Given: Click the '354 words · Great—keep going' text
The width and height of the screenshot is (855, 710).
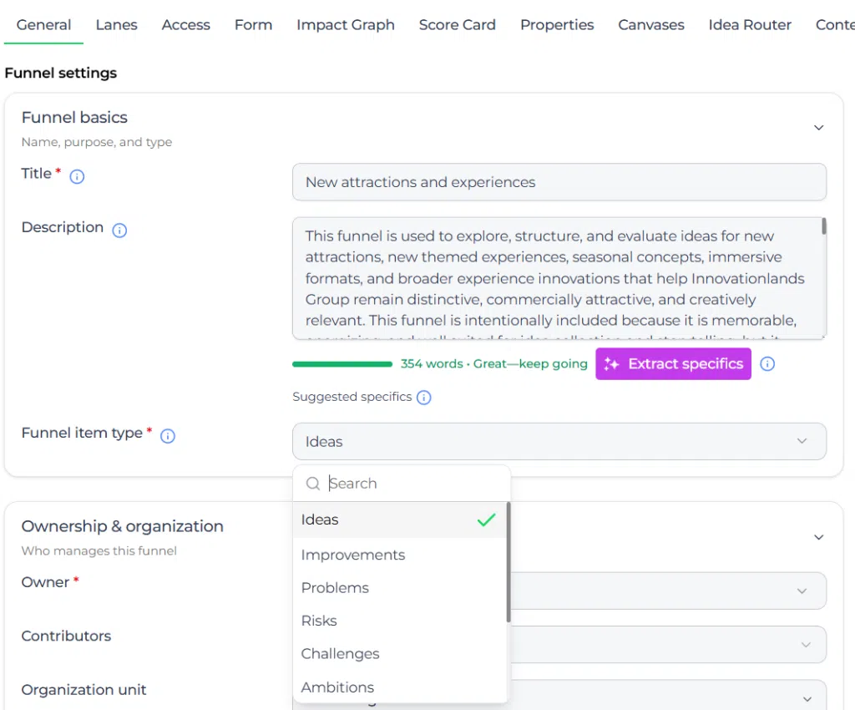Looking at the screenshot, I should point(494,363).
